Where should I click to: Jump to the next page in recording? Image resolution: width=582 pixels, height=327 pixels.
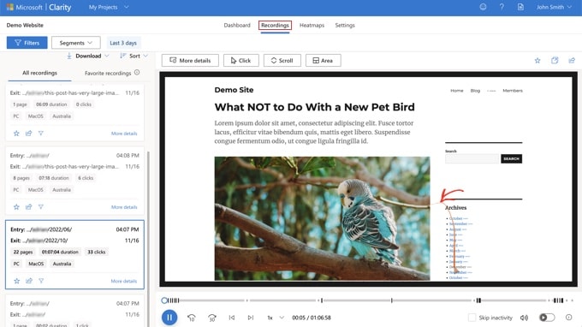pos(251,318)
